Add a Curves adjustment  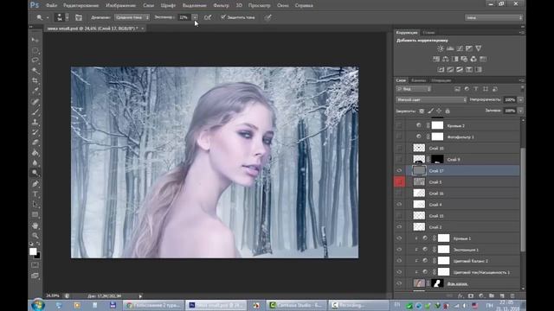click(x=460, y=48)
